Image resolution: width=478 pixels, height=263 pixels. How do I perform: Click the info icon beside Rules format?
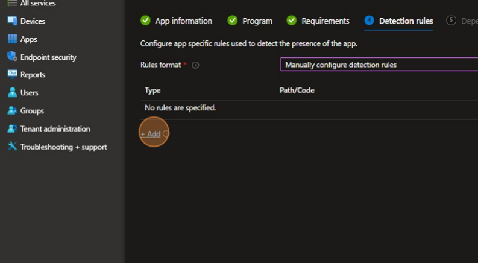pos(195,65)
